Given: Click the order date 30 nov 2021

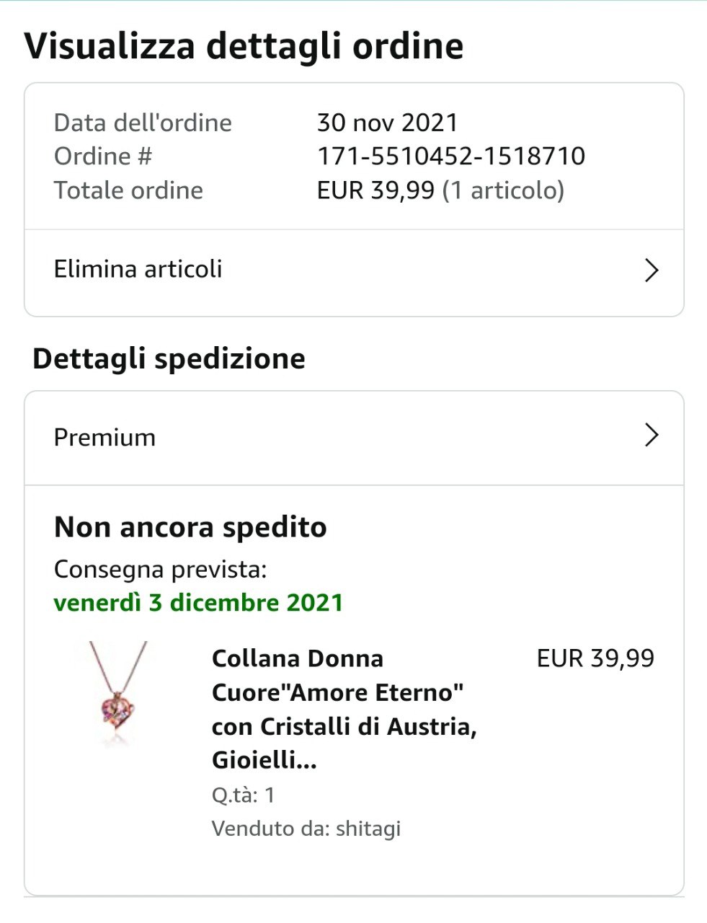Looking at the screenshot, I should 388,123.
